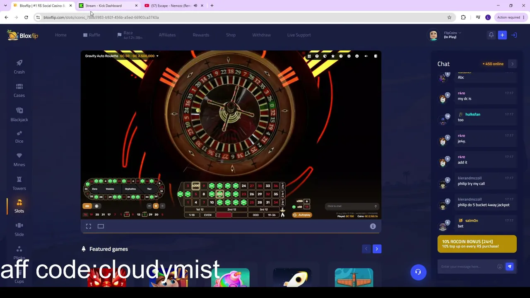Open the game info circle below the roulette
This screenshot has height=298, width=530.
coord(373,226)
